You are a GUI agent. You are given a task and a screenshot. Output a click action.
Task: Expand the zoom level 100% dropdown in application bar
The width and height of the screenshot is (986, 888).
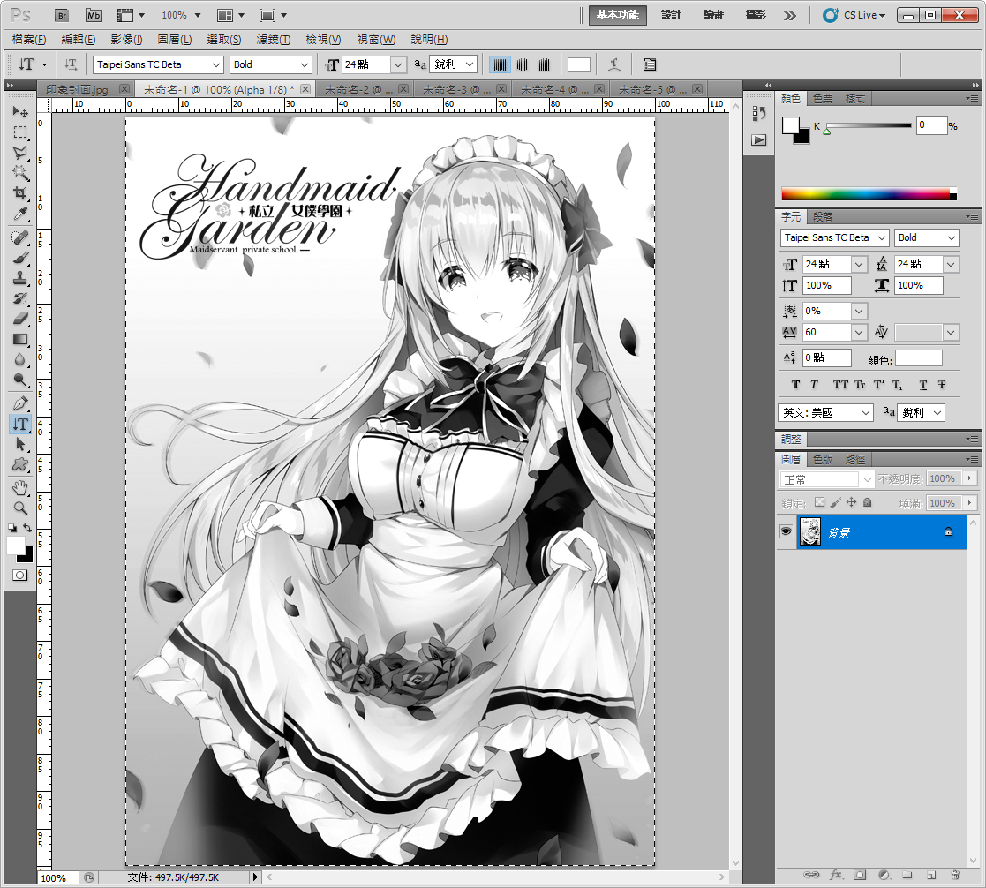[x=198, y=15]
